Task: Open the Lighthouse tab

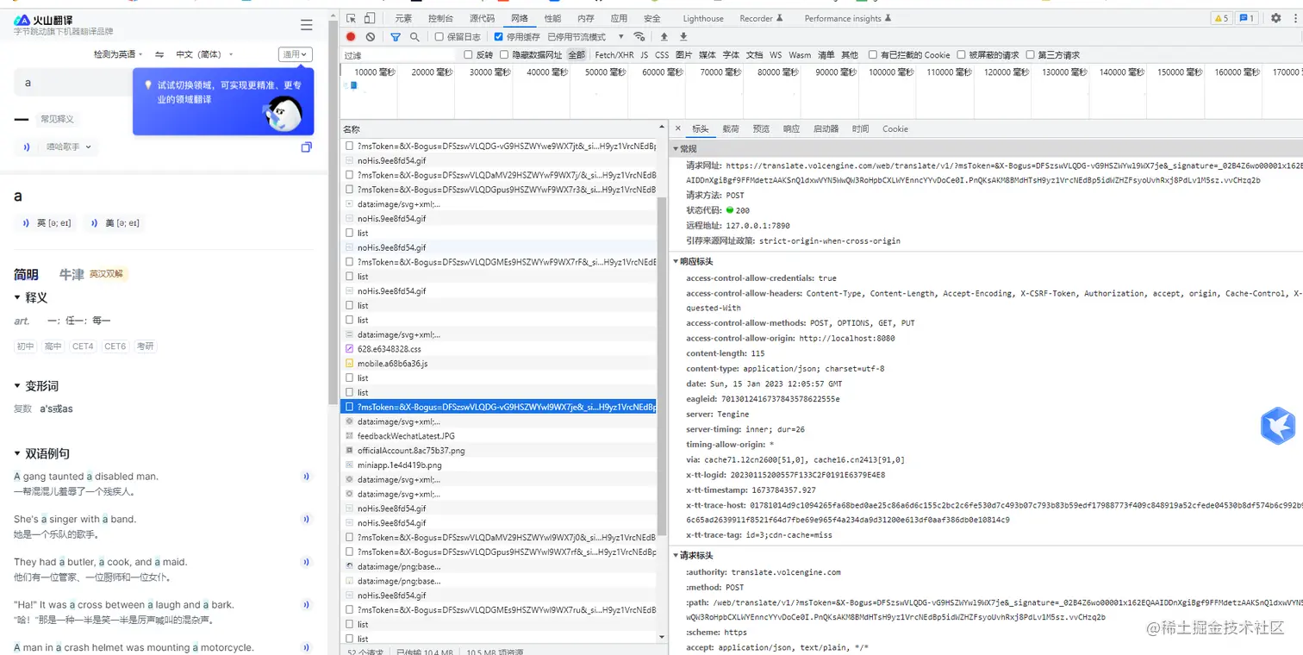Action: coord(703,18)
